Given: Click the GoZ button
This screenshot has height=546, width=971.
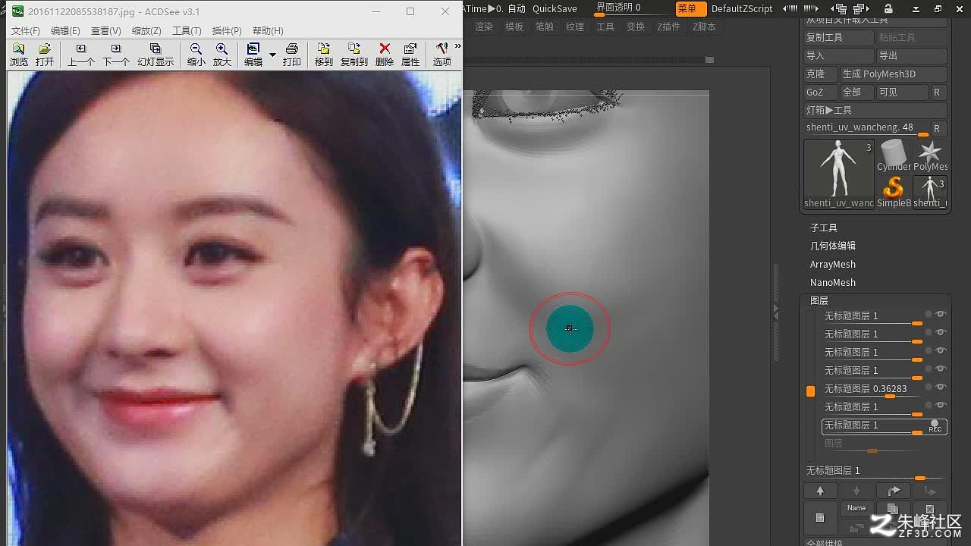Looking at the screenshot, I should [821, 92].
